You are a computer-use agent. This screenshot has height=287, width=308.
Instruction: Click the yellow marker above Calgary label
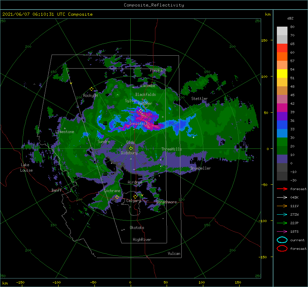(135, 197)
